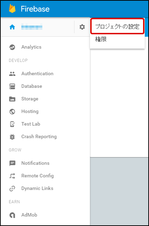Open AdMob from the sidebar
This screenshot has width=149, height=226.
point(29,215)
